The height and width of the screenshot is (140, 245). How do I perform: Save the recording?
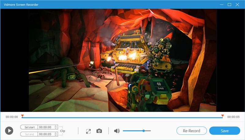point(224,131)
